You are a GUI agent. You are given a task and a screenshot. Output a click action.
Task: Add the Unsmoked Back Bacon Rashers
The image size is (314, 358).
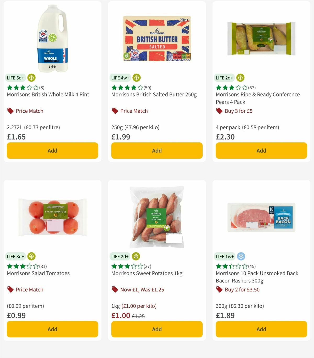point(261,329)
